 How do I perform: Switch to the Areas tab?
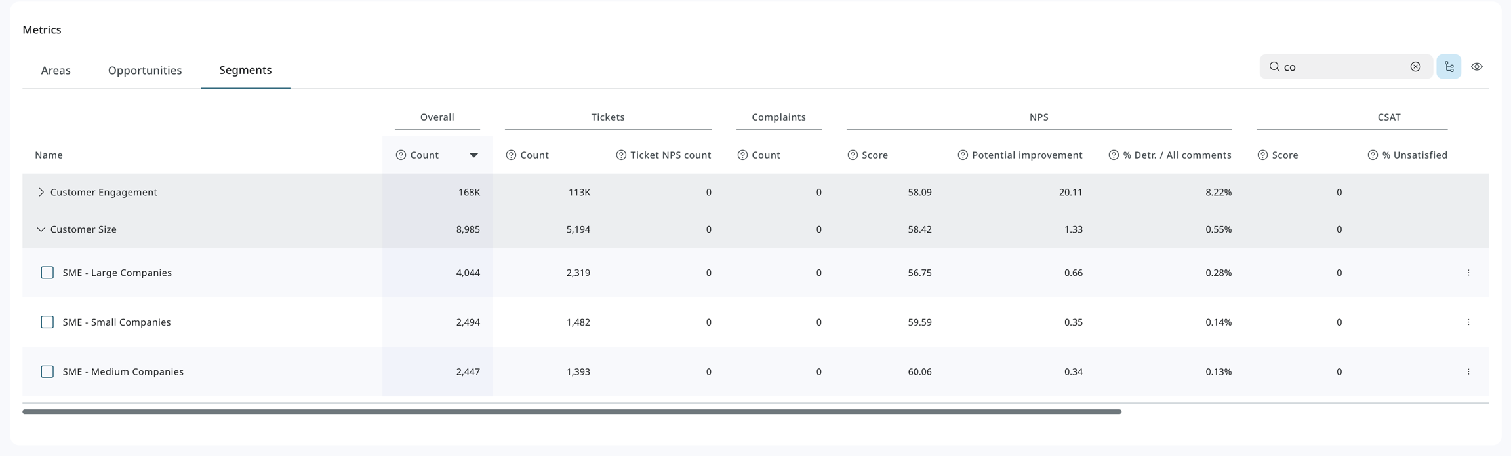coord(56,70)
